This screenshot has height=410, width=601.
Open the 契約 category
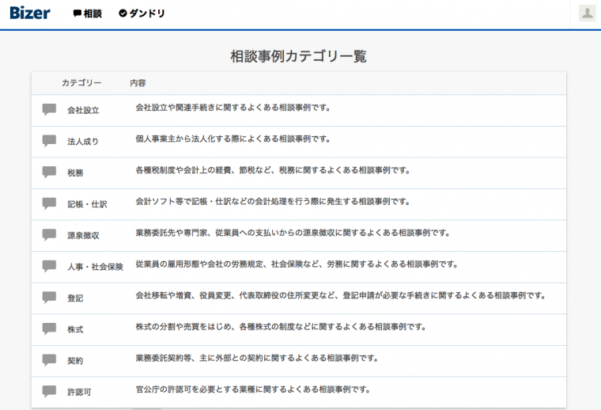click(75, 361)
